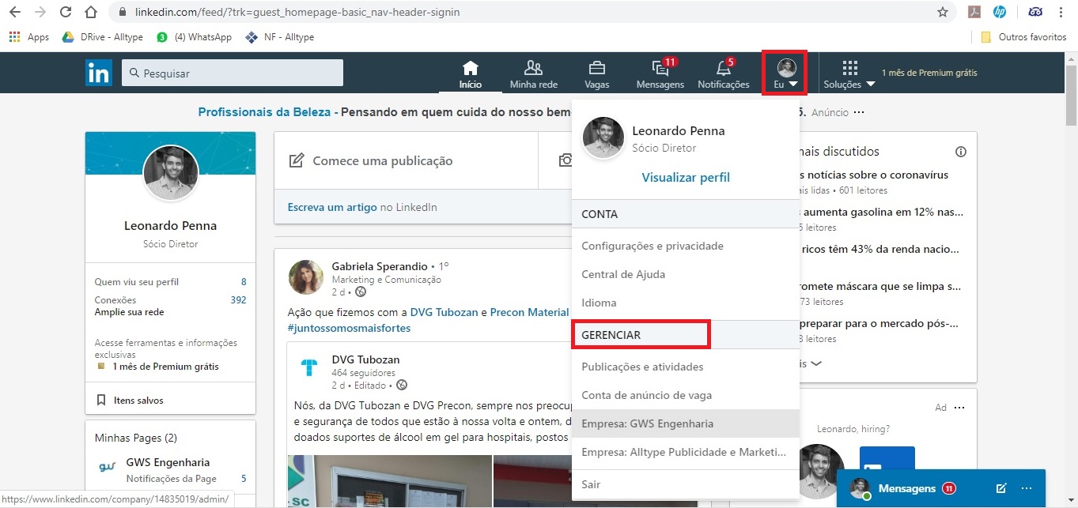Click Comece uma publicação button
Screen dimensions: 1078x508
tap(406, 160)
